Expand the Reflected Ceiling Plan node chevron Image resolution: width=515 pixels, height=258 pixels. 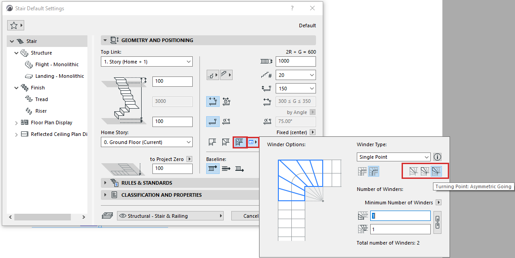point(17,135)
